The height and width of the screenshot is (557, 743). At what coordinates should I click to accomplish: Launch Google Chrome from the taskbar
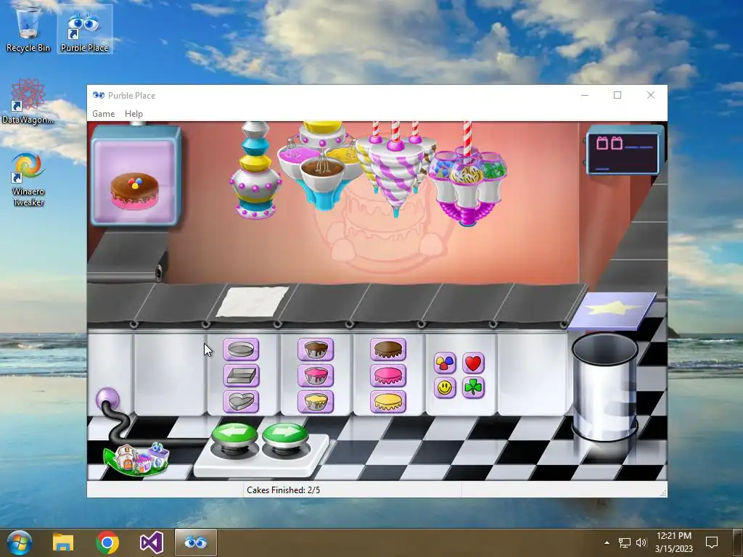tap(107, 542)
